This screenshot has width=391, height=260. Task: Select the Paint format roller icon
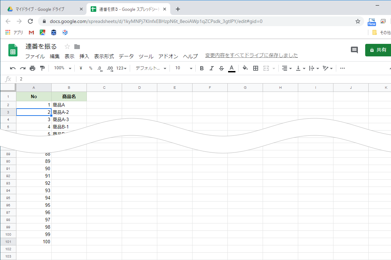(x=43, y=68)
